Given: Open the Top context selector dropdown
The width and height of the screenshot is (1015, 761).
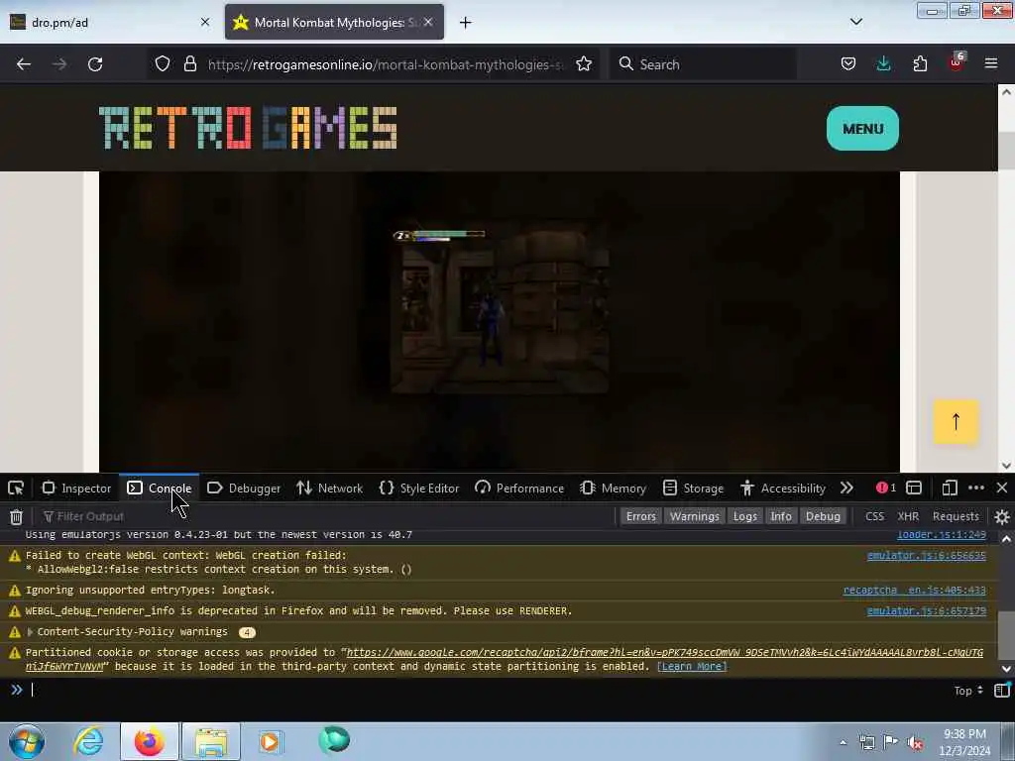Looking at the screenshot, I should click(x=968, y=691).
